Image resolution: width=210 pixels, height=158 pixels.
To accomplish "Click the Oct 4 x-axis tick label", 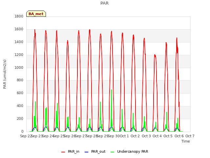I will 157,136.
